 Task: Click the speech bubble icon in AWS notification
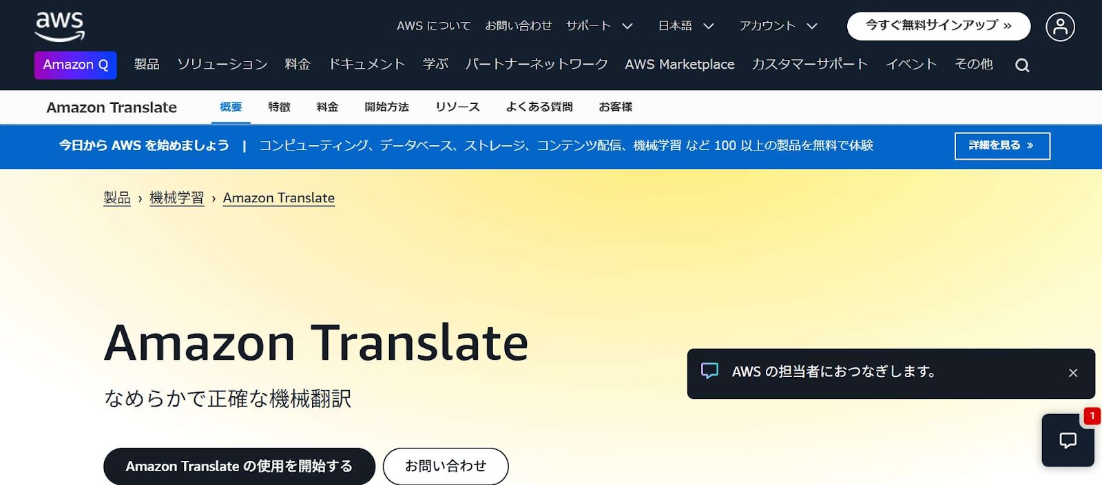point(709,371)
